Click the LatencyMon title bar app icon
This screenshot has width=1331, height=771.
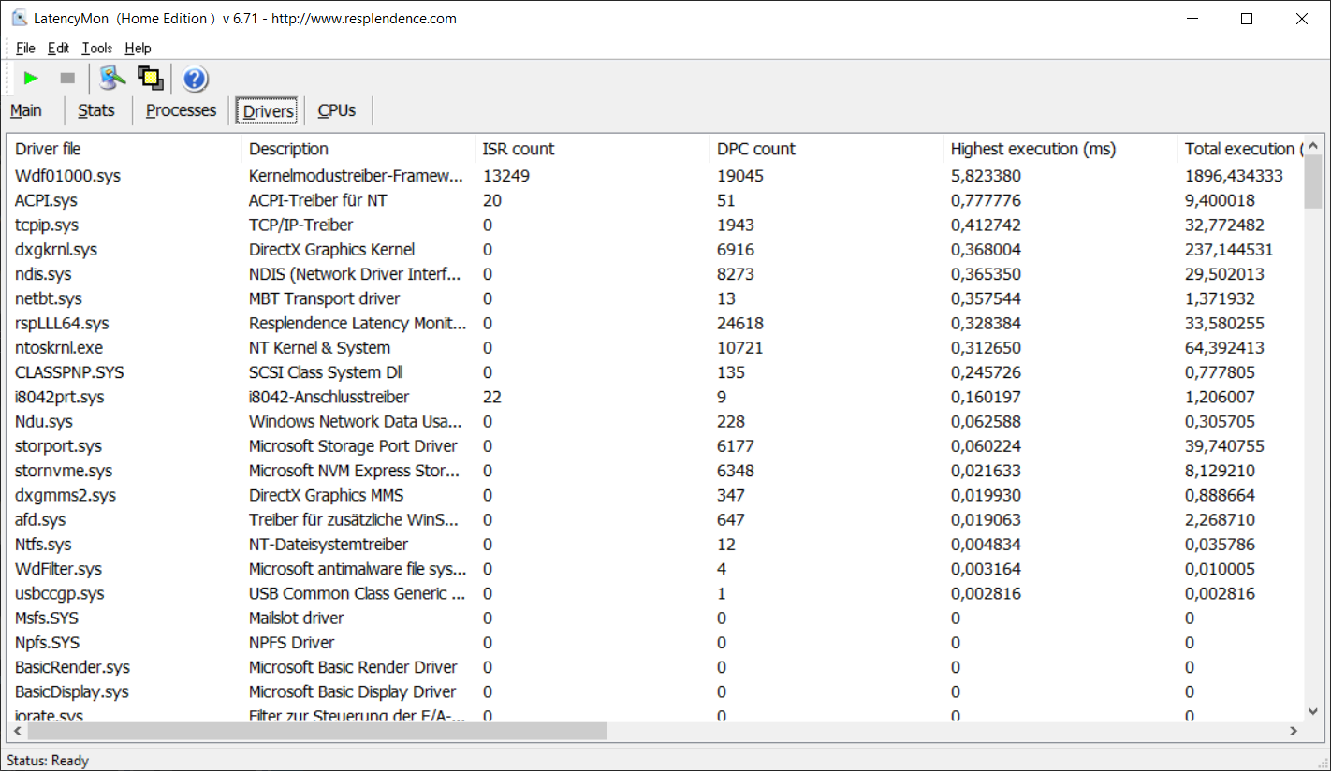(x=19, y=18)
